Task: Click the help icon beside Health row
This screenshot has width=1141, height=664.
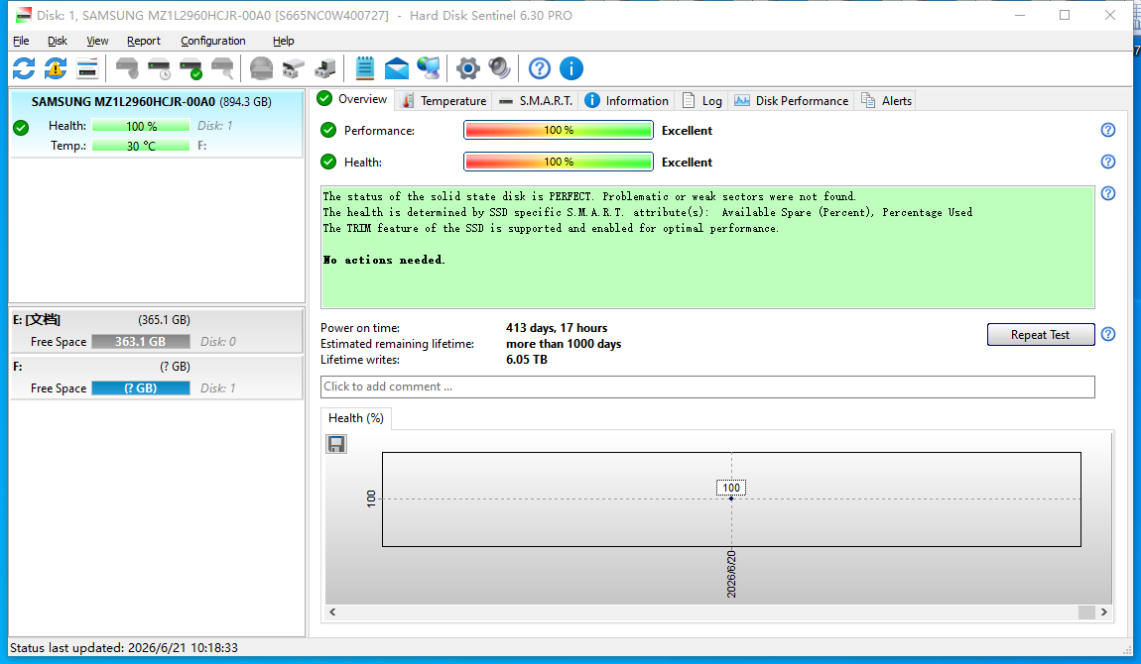Action: tap(1107, 162)
